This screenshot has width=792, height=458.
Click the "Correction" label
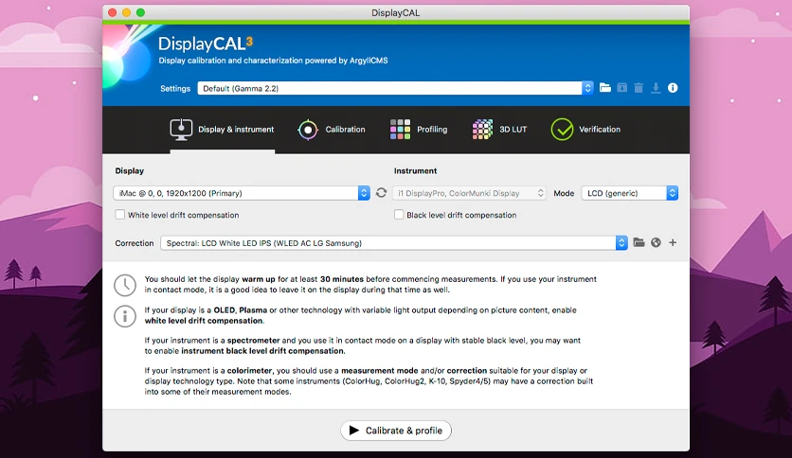tap(135, 243)
